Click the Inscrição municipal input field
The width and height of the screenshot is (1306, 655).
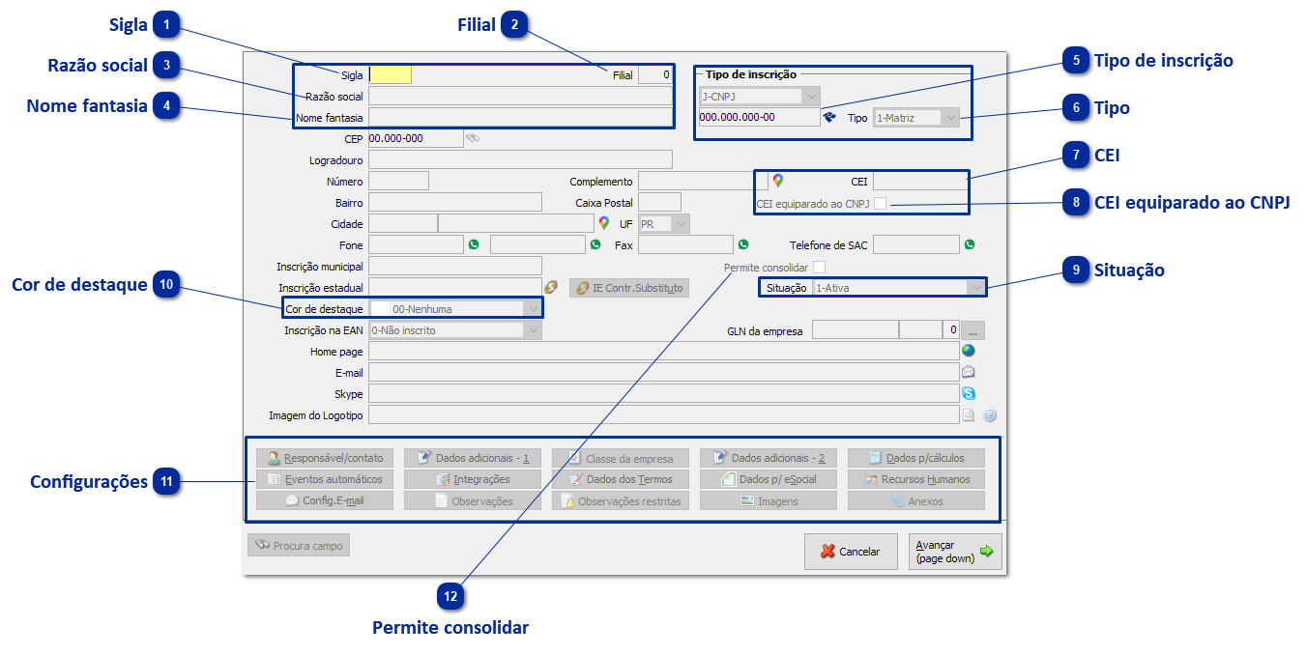point(455,267)
